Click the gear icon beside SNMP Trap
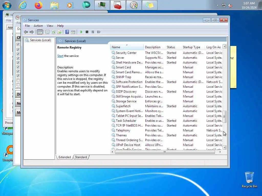The width and height of the screenshot is (262, 196). 113,77
